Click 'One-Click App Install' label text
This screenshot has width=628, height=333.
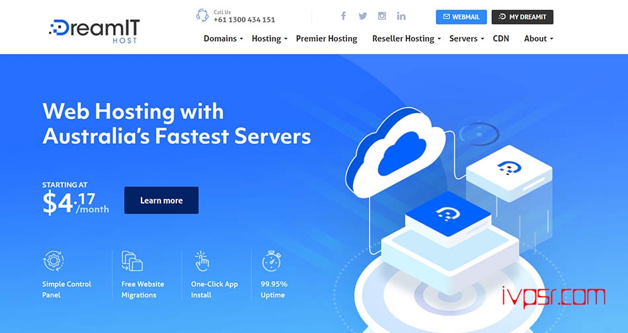pos(214,289)
